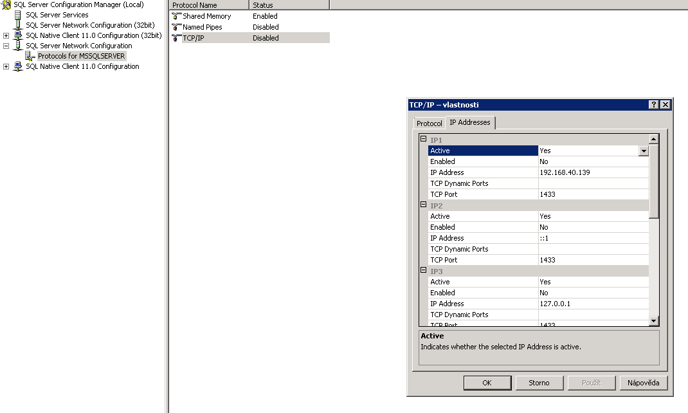Viewport: 688px width, 413px height.
Task: Select the Named Pipes protocol row
Action: tap(249, 27)
